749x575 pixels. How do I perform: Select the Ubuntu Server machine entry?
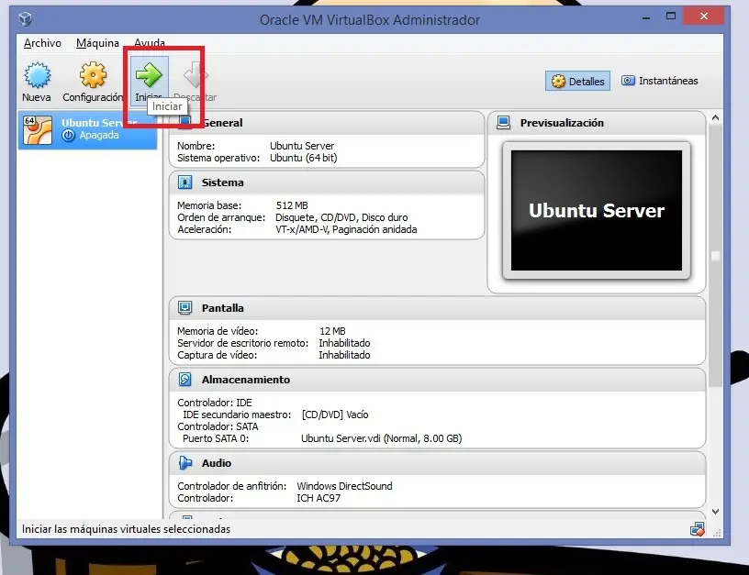[88, 130]
